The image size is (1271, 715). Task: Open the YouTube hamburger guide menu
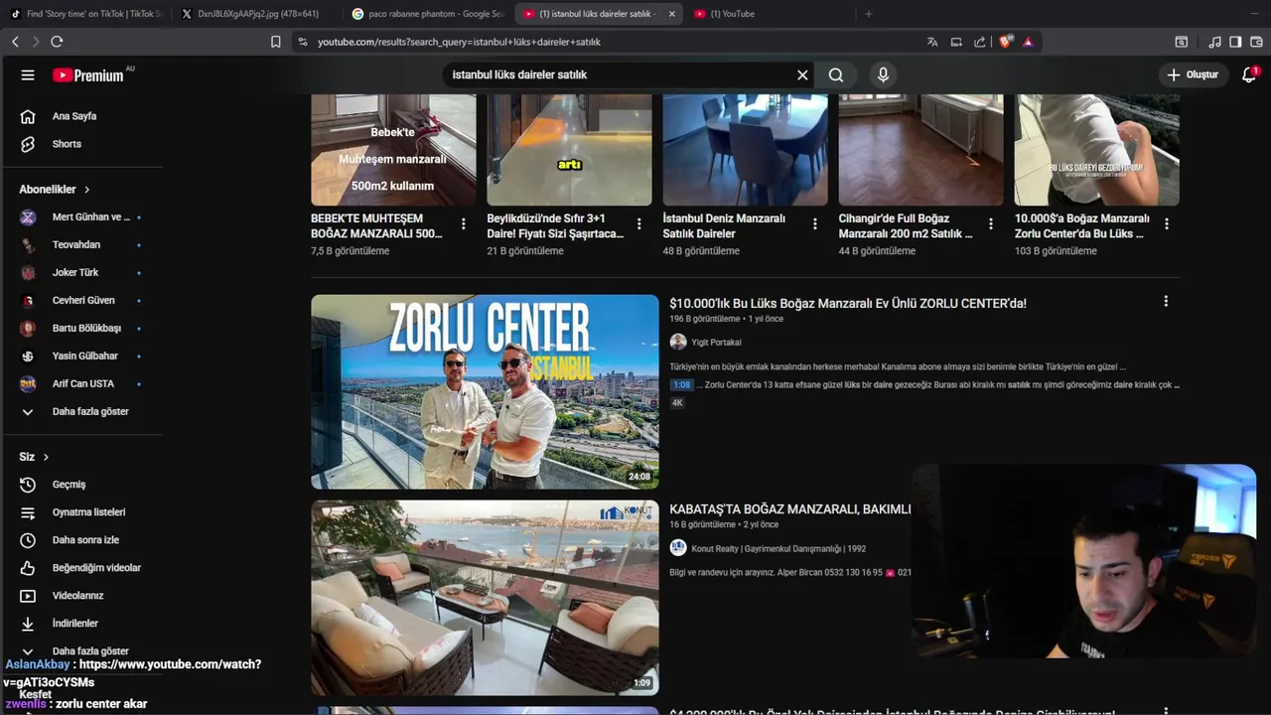click(x=28, y=75)
